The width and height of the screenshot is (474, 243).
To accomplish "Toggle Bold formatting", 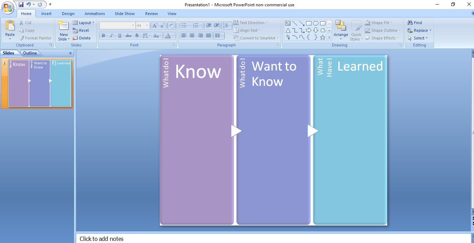I will pyautogui.click(x=103, y=35).
